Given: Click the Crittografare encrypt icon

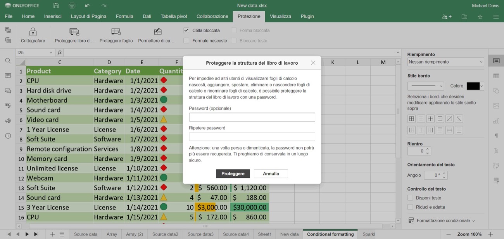Looking at the screenshot, I should [33, 32].
